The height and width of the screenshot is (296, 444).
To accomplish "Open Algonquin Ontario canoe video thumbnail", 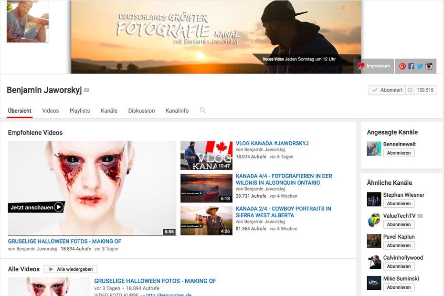I will click(x=206, y=188).
